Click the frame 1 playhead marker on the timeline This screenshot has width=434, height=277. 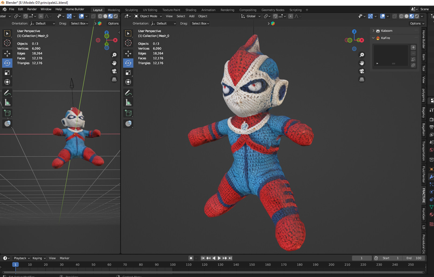click(x=15, y=265)
